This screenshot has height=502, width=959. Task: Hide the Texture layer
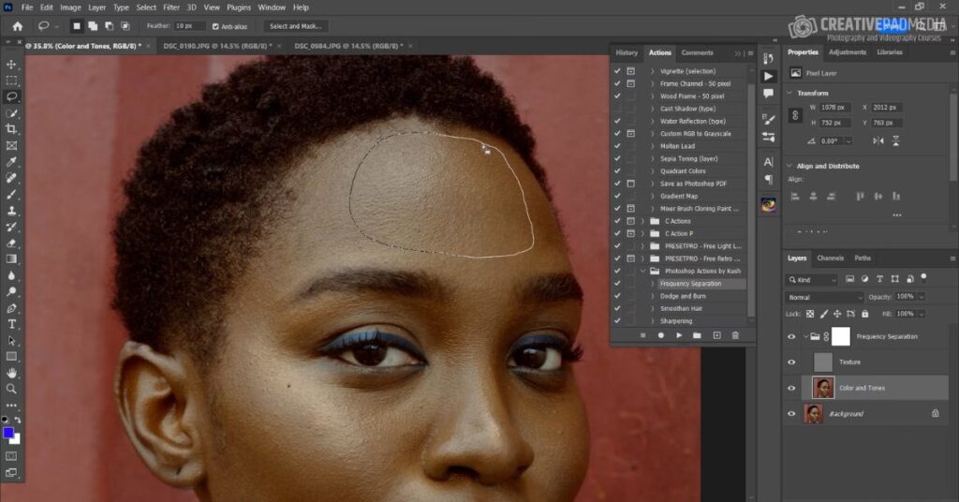click(791, 362)
